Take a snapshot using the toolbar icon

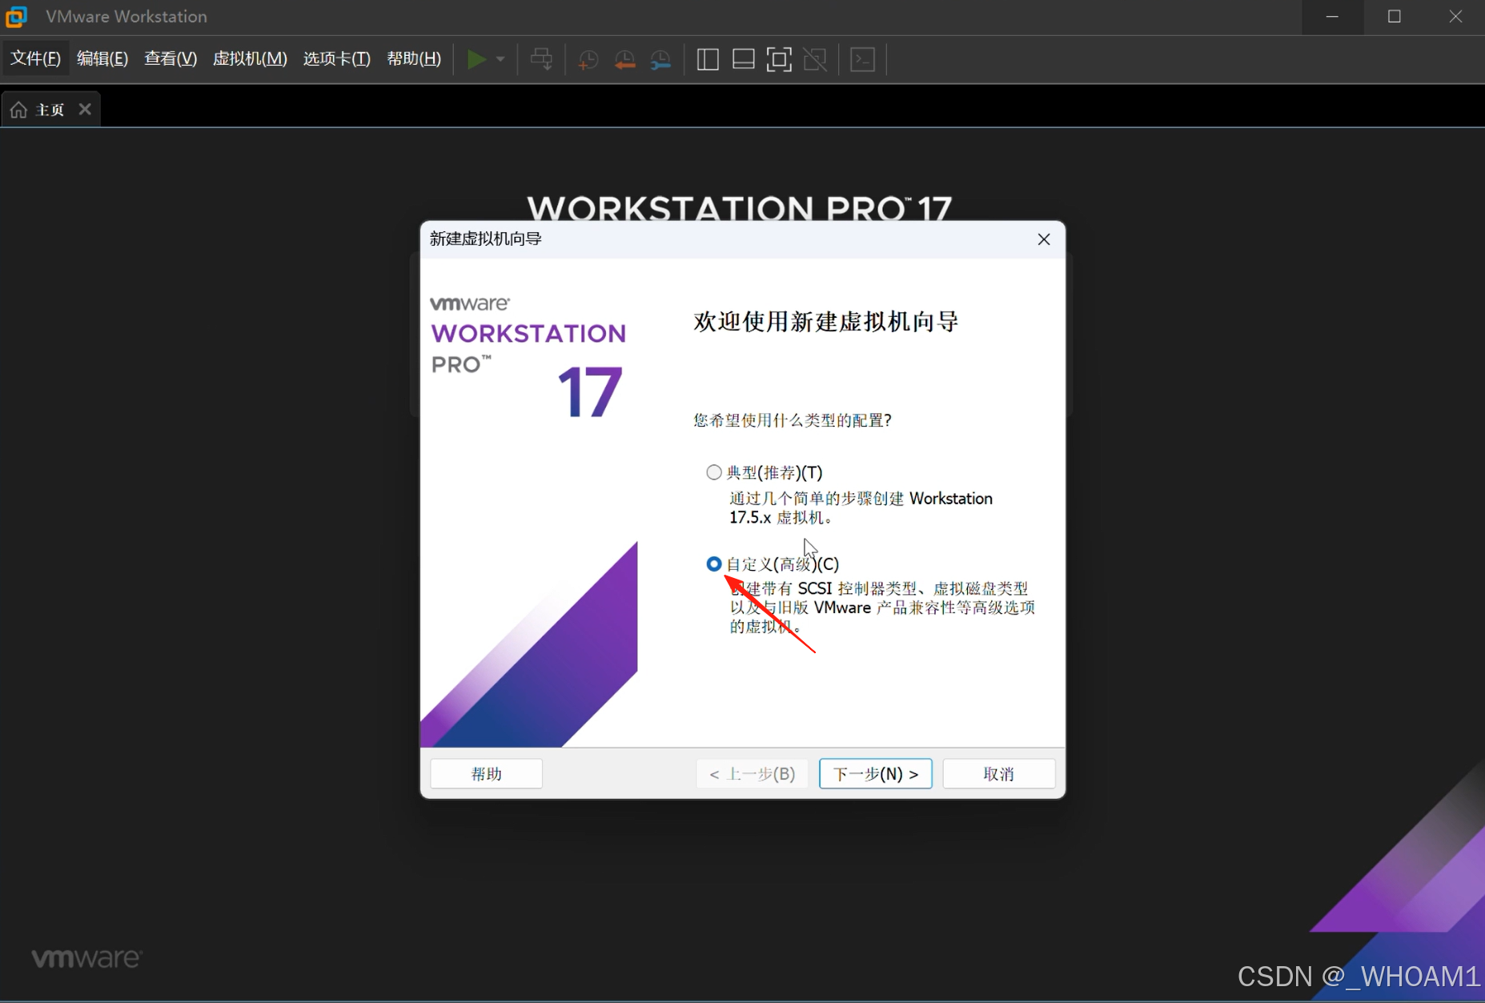(x=588, y=59)
